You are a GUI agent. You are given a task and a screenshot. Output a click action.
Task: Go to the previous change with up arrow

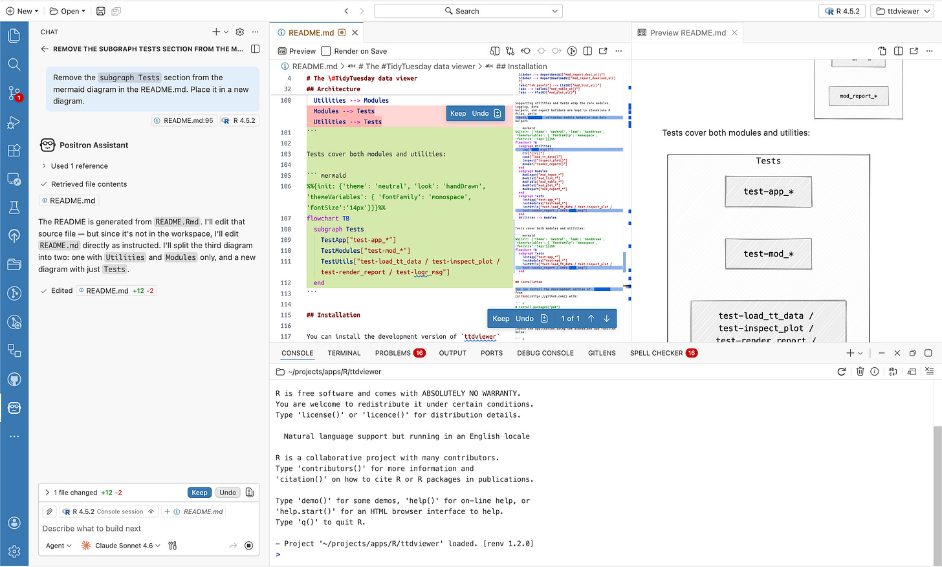591,319
